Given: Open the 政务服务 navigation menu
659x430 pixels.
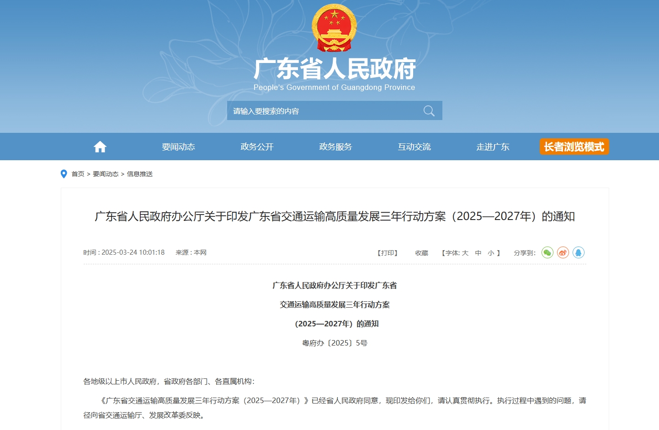Looking at the screenshot, I should [x=335, y=147].
